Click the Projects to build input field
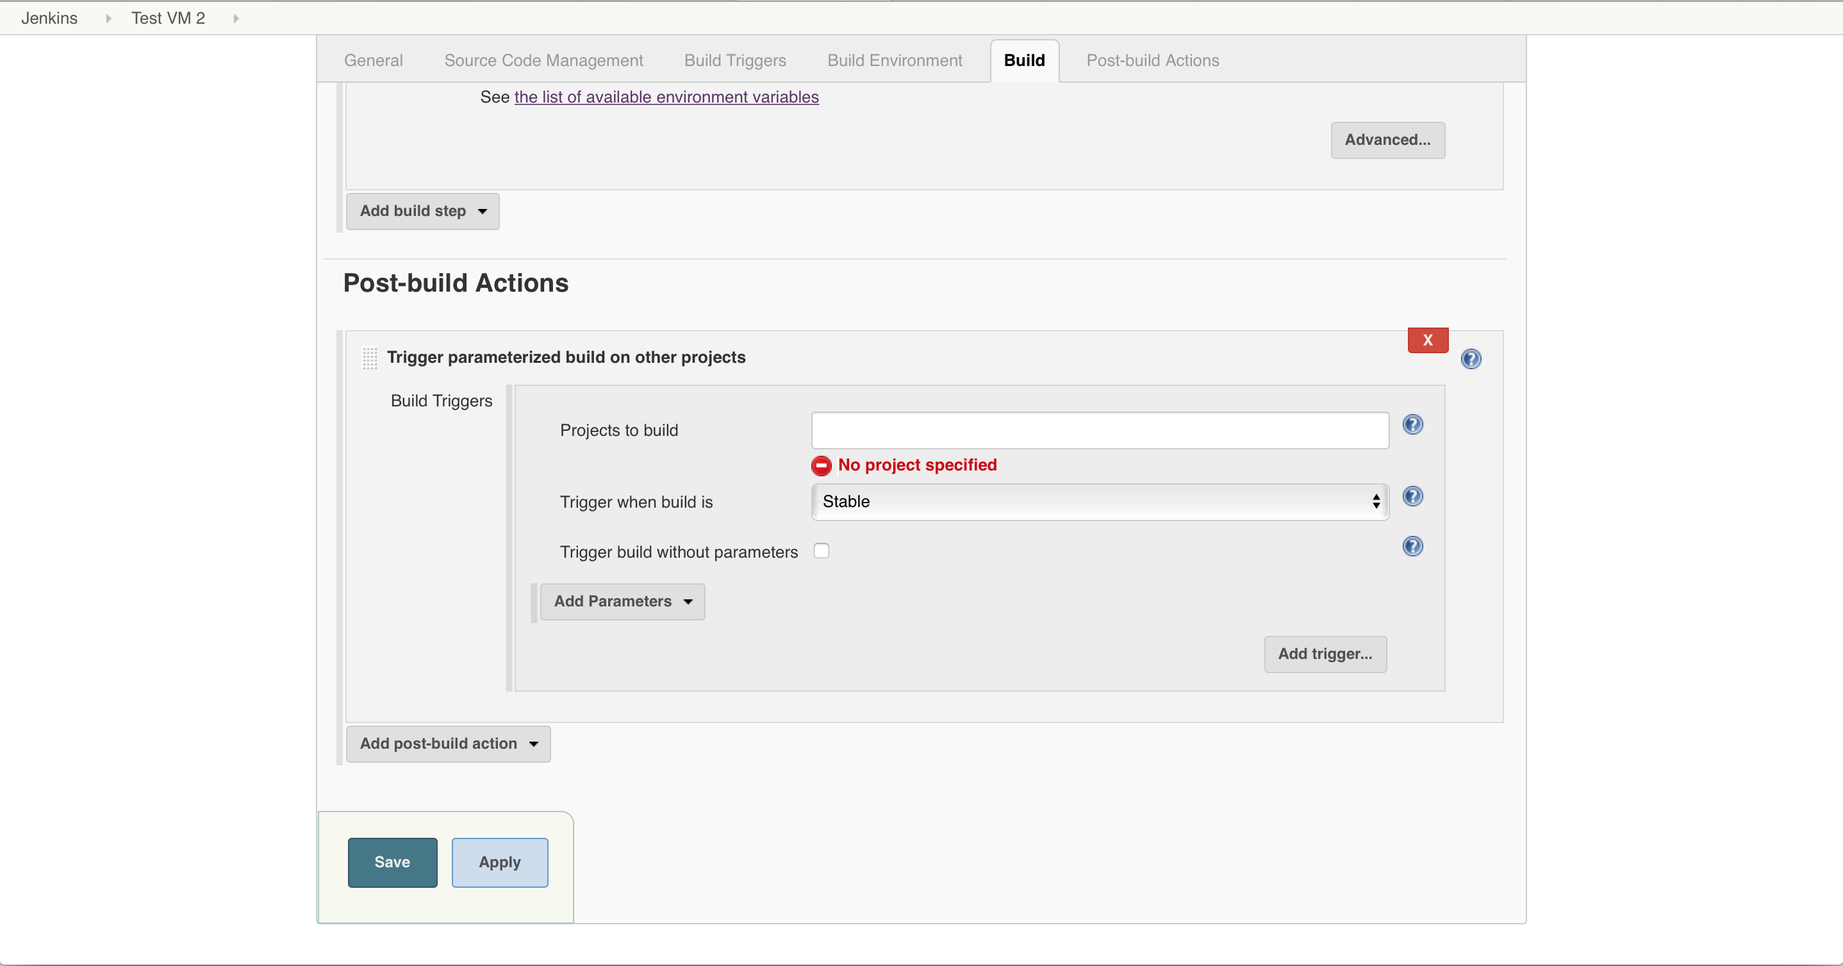This screenshot has width=1843, height=966. pyautogui.click(x=1100, y=429)
